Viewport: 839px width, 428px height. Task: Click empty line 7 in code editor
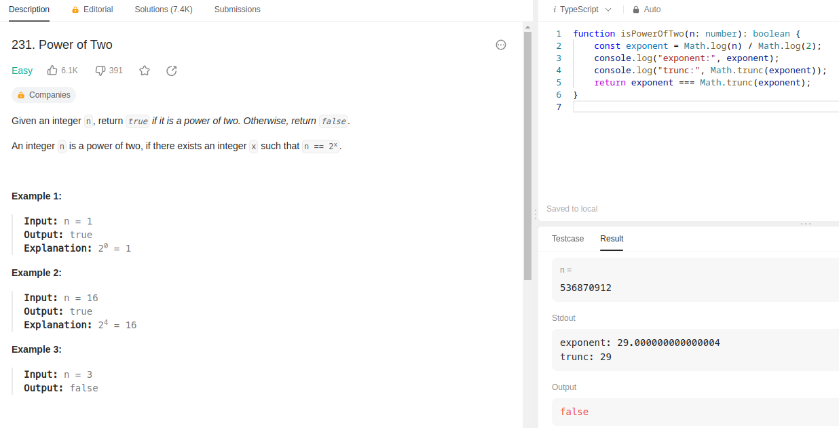[x=679, y=107]
